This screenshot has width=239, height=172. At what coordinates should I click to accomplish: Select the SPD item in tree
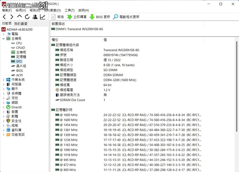click(x=17, y=61)
